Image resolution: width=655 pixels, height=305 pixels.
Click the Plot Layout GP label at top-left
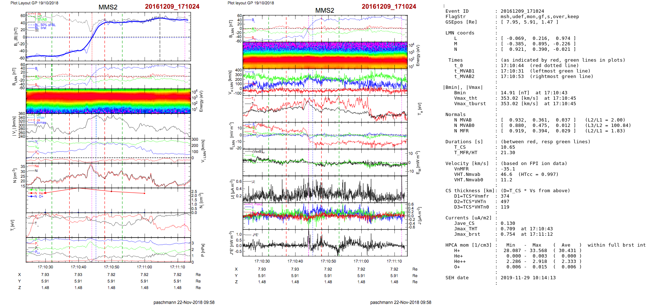coord(34,3)
